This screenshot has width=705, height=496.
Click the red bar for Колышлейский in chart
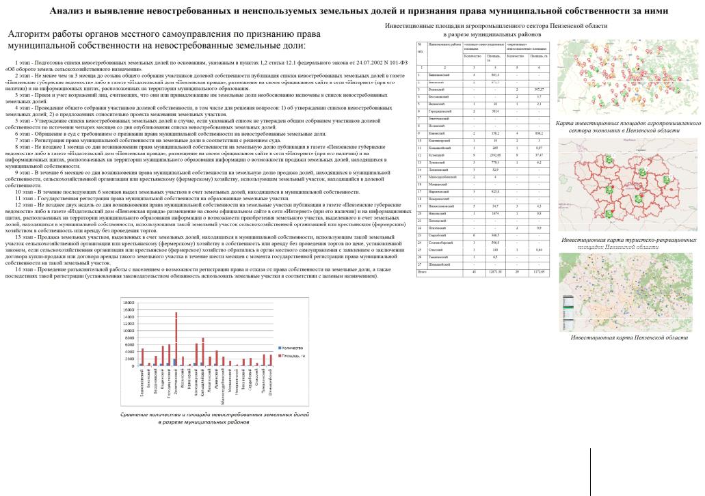coord(203,352)
